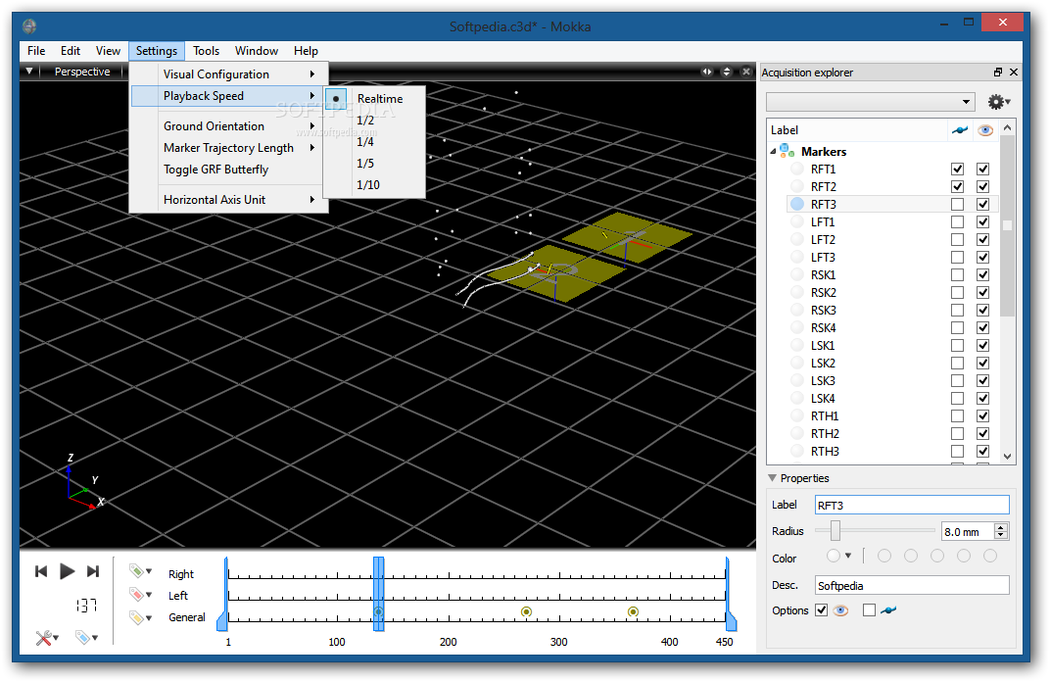The height and width of the screenshot is (682, 1050).
Task: Toggle Options trajectory checkbox
Action: point(869,610)
